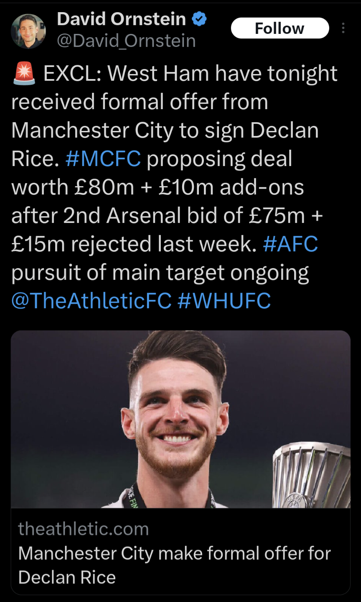Click the trophy in the article photo
The image size is (361, 602).
311,477
